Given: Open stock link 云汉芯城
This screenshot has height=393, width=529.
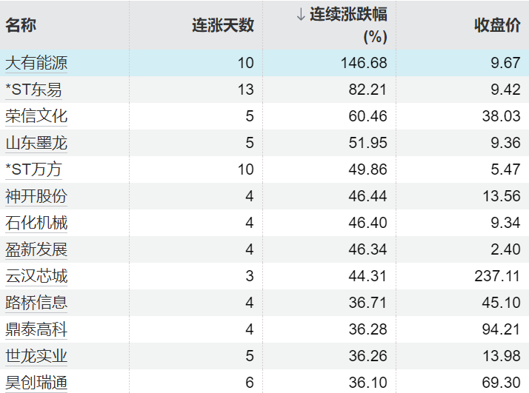Looking at the screenshot, I should [x=36, y=276].
